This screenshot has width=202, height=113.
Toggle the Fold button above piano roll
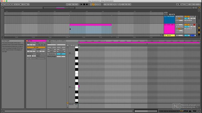point(69,45)
